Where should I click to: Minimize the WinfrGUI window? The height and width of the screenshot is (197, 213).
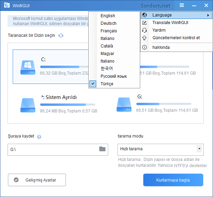(194, 6)
